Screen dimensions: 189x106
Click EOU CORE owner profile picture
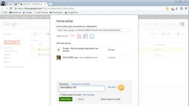tap(58, 58)
